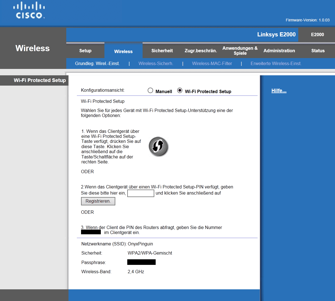The image size is (335, 301).
Task: Click the Registrieren button
Action: coord(98,201)
